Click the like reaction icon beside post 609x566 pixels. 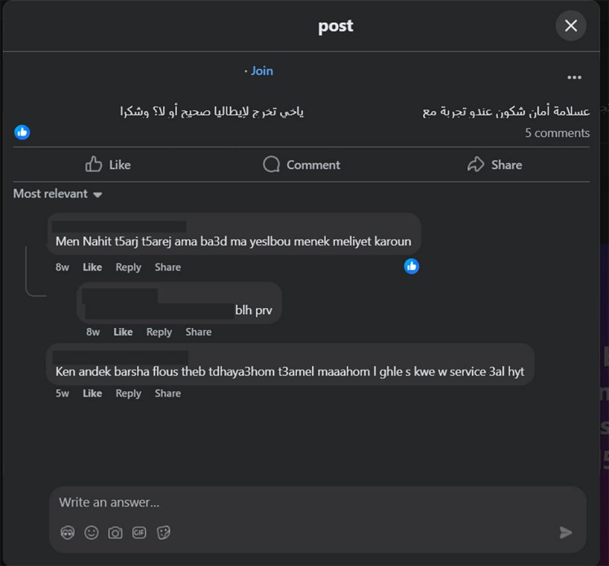[x=22, y=132]
